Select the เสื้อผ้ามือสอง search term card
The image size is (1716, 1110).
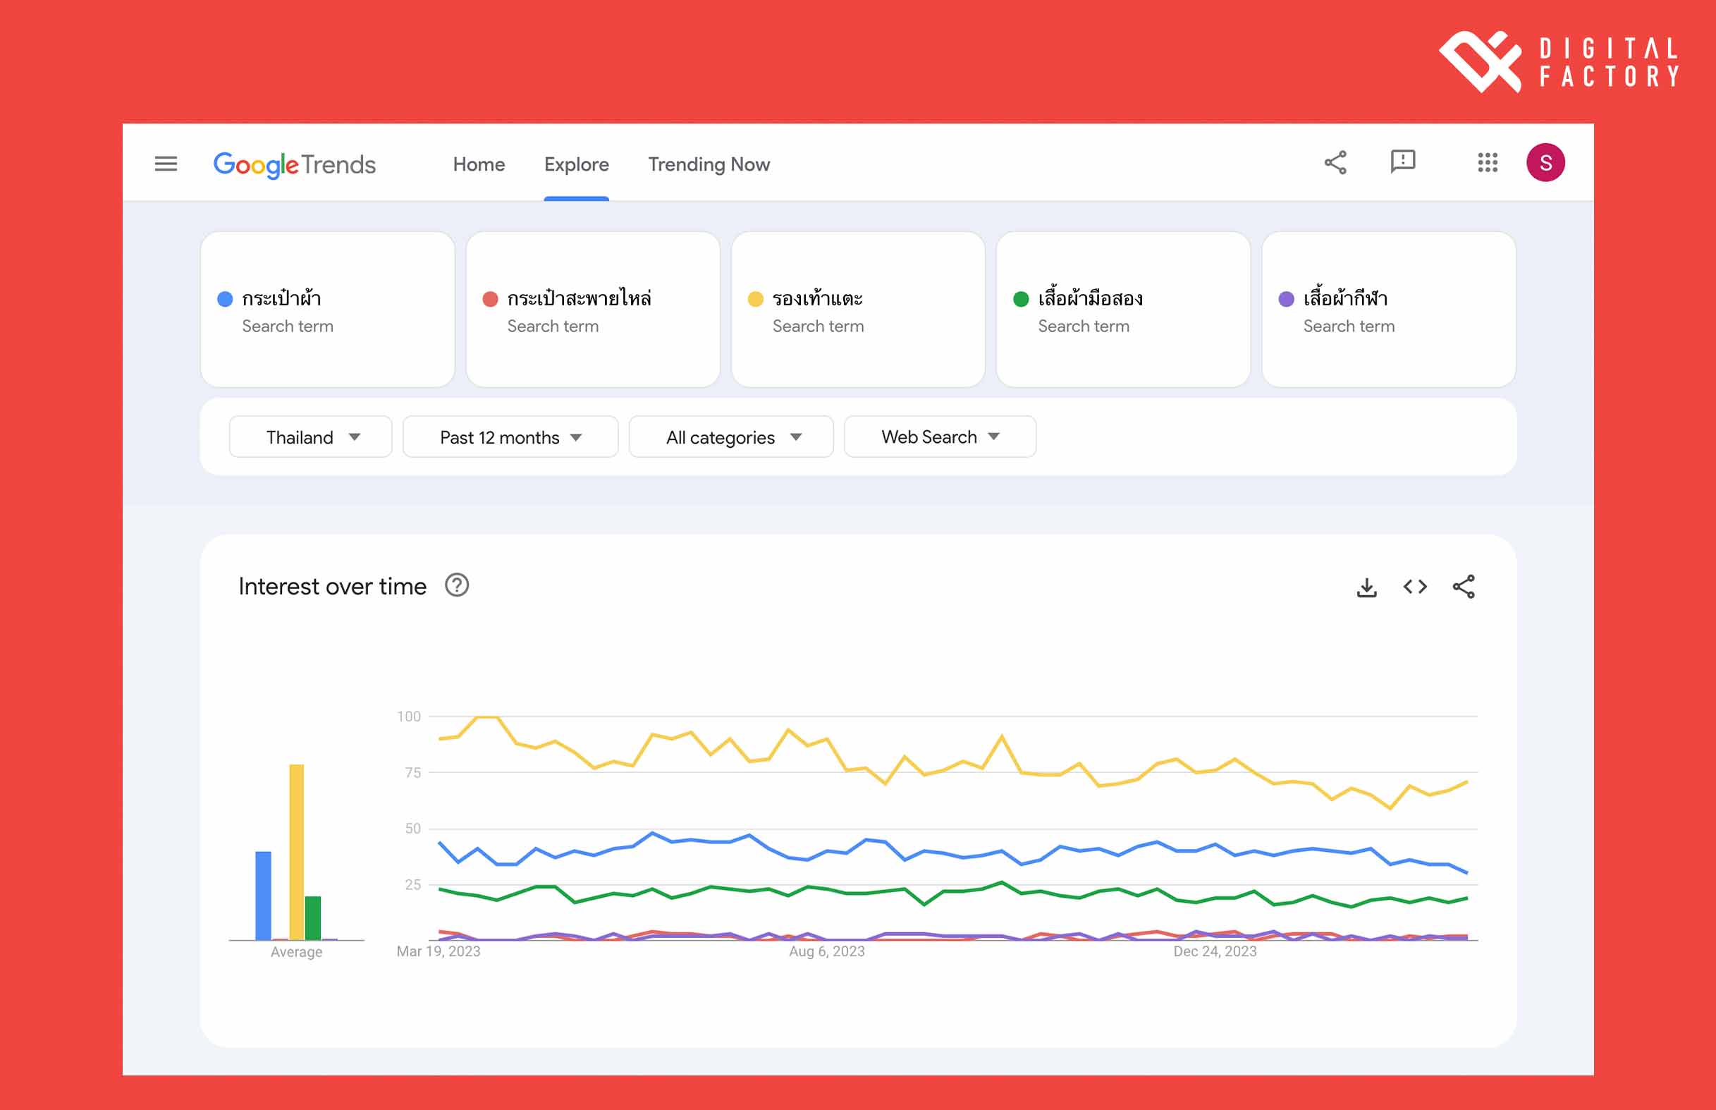(x=1122, y=310)
